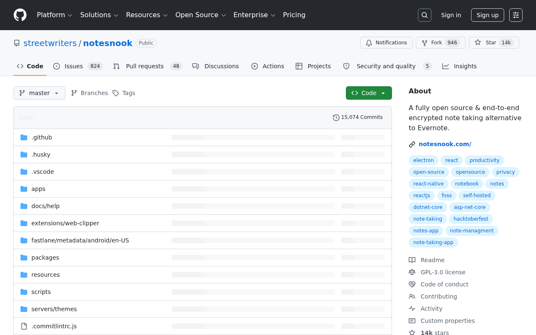Image resolution: width=536 pixels, height=335 pixels.
Task: Click the note icon beside Custom properties
Action: (x=412, y=321)
